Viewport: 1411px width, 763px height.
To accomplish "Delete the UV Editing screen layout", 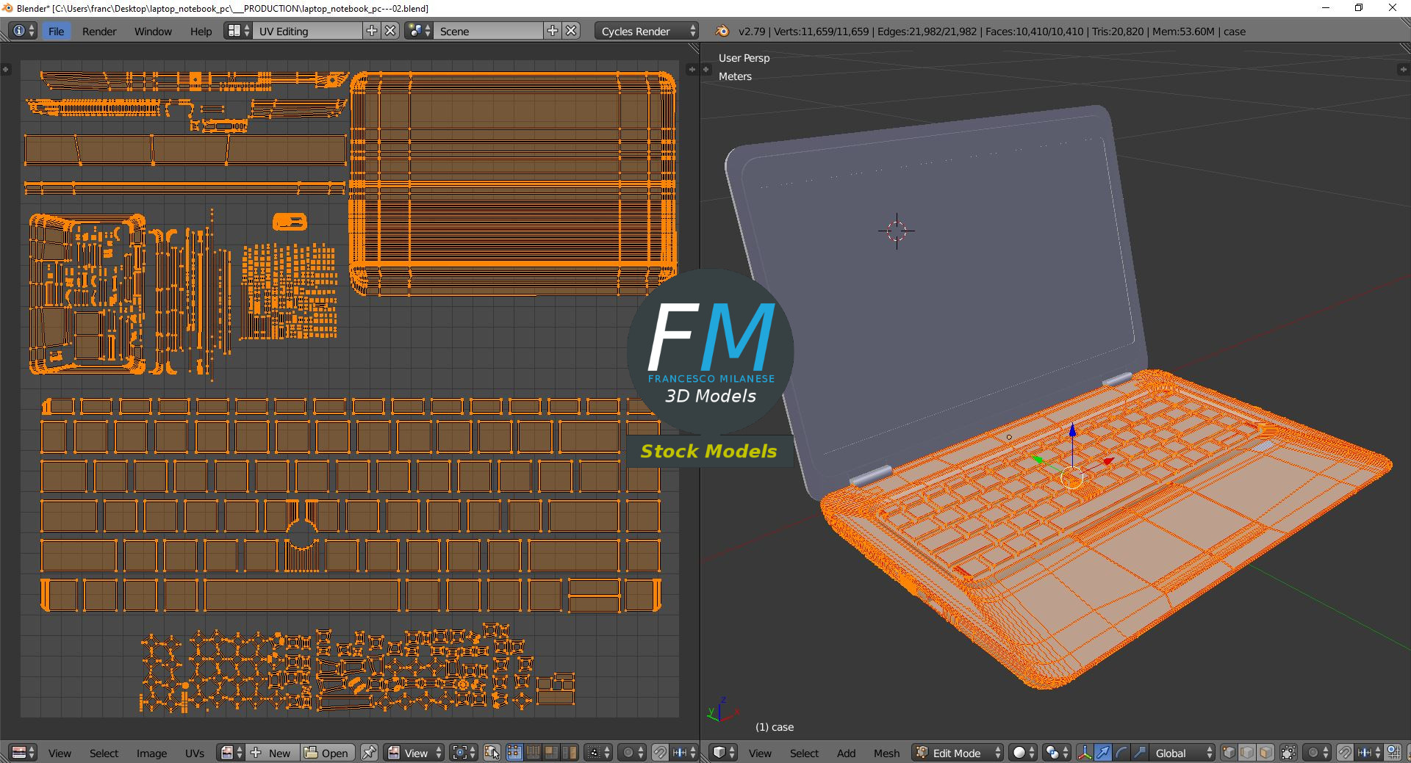I will [x=391, y=31].
